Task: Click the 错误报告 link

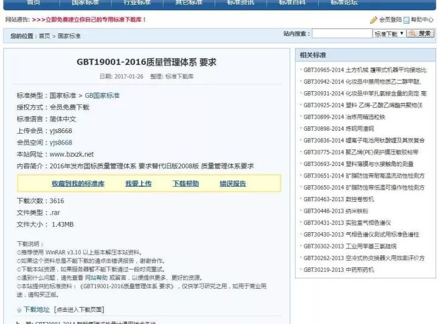Action: click(x=233, y=183)
